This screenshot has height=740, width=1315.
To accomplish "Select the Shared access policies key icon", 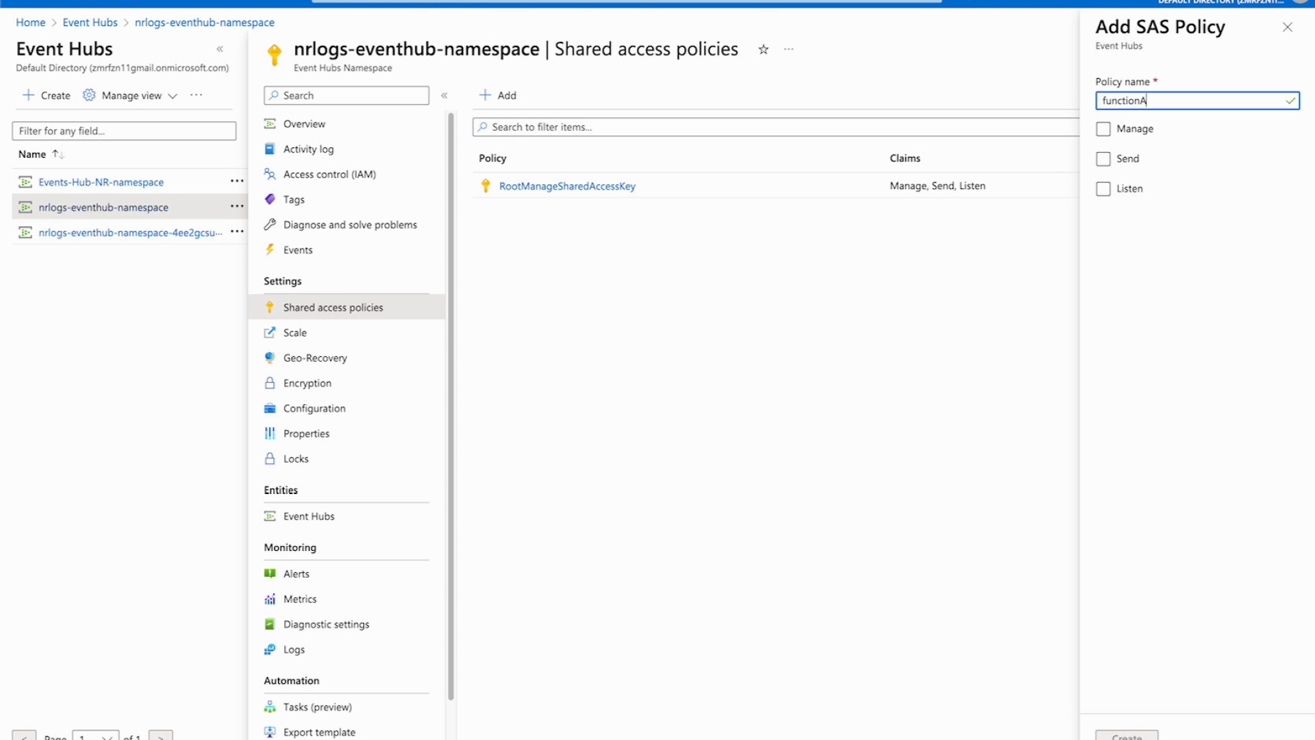I will (x=270, y=308).
